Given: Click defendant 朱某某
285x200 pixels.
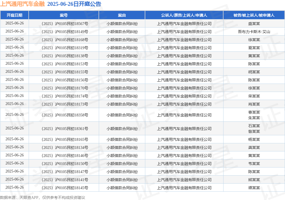Looking at the screenshot, I should [x=254, y=118].
